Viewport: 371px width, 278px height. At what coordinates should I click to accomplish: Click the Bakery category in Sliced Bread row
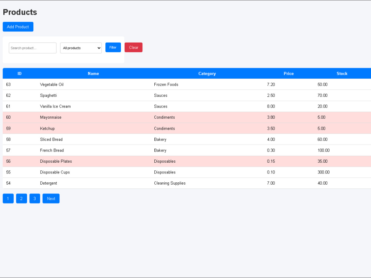tap(160, 139)
